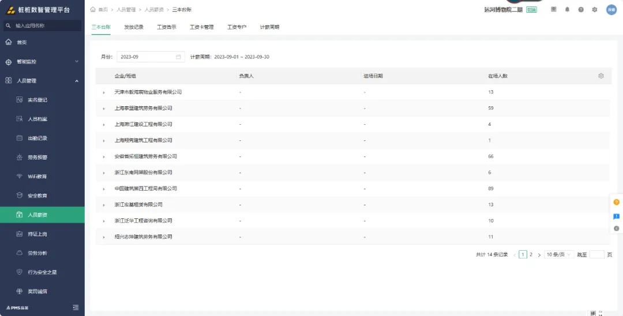The width and height of the screenshot is (623, 316).
Task: Click the 负责人 column header
Action: pyautogui.click(x=246, y=76)
